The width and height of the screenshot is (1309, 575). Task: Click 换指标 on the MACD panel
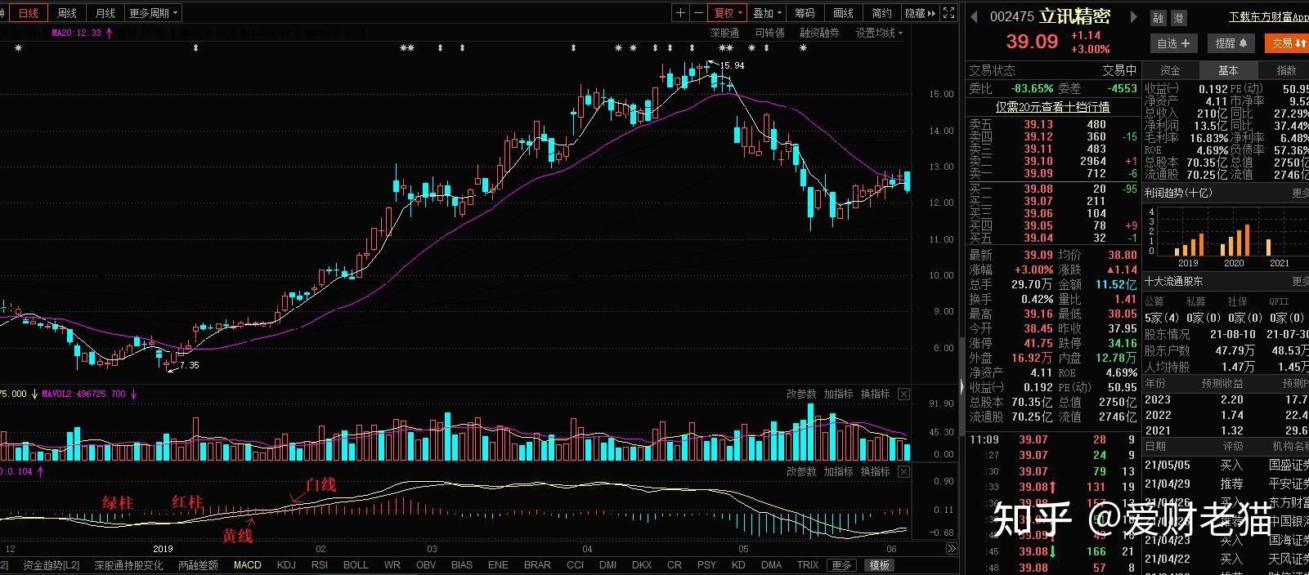click(875, 471)
